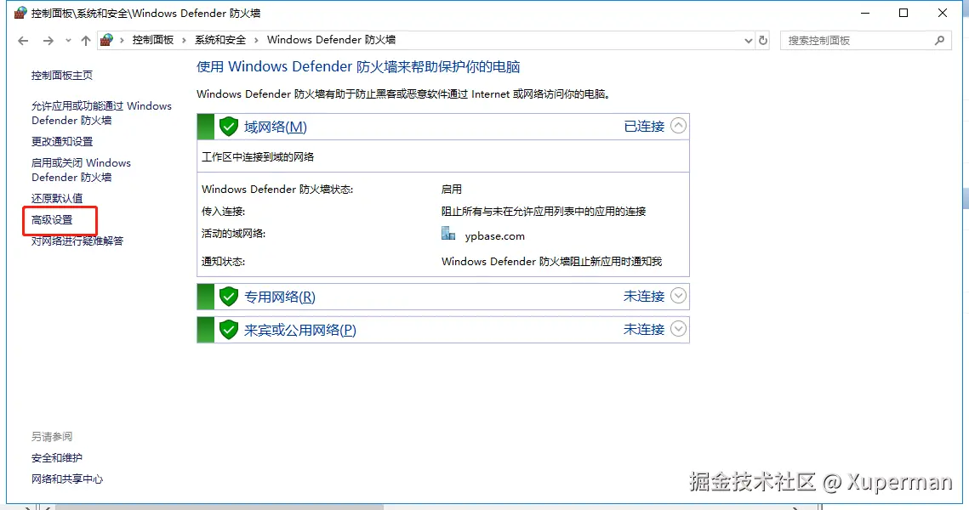Open 允许应用或功能通过 Windows Defender 防火墙
Image resolution: width=969 pixels, height=510 pixels.
pos(101,113)
